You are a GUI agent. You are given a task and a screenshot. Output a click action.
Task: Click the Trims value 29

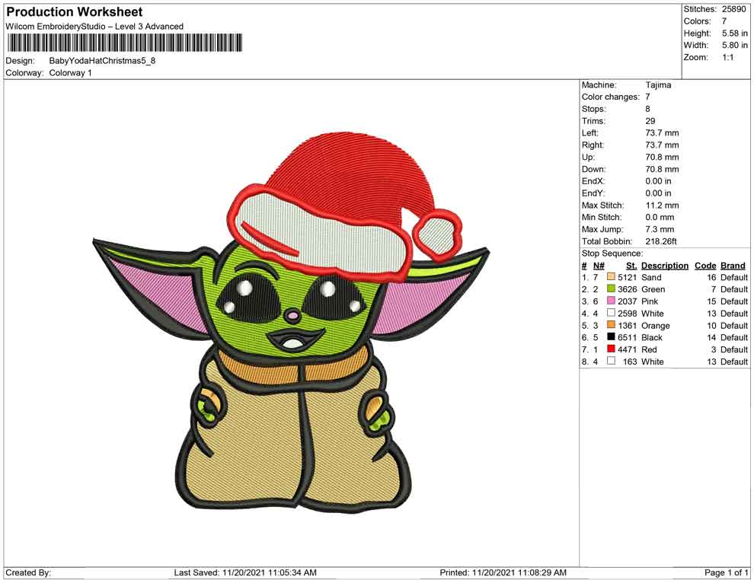coord(650,121)
